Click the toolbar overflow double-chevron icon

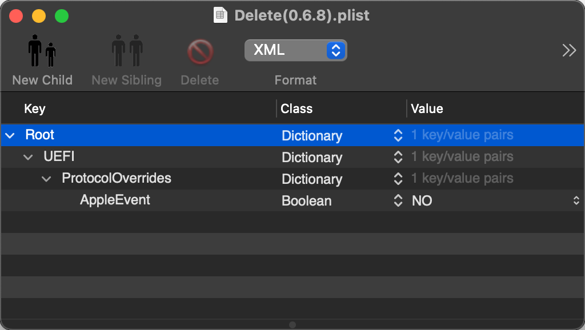click(569, 50)
